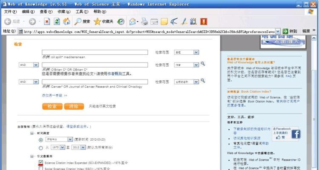Open the 帮助(H) menu
The image size is (319, 170).
(x=100, y=11)
